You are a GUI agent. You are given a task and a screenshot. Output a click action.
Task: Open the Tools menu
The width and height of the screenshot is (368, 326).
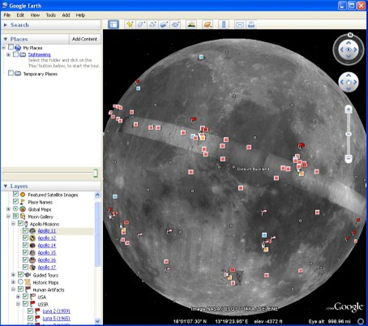tap(51, 15)
